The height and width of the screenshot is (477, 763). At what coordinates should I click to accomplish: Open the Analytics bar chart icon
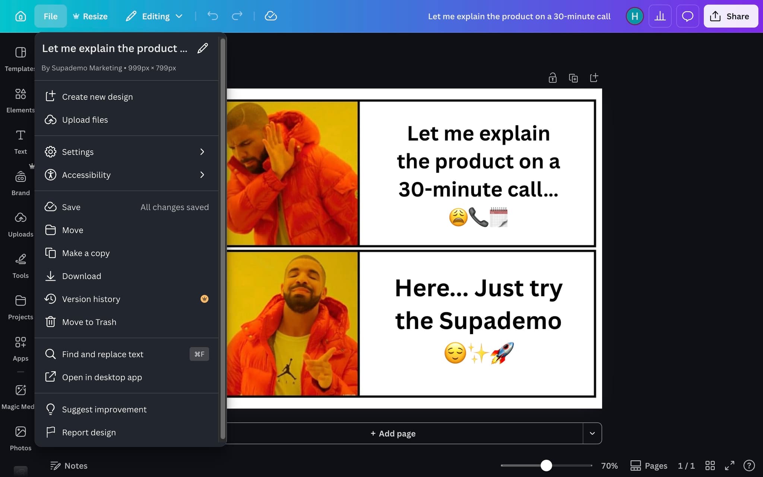pyautogui.click(x=660, y=16)
